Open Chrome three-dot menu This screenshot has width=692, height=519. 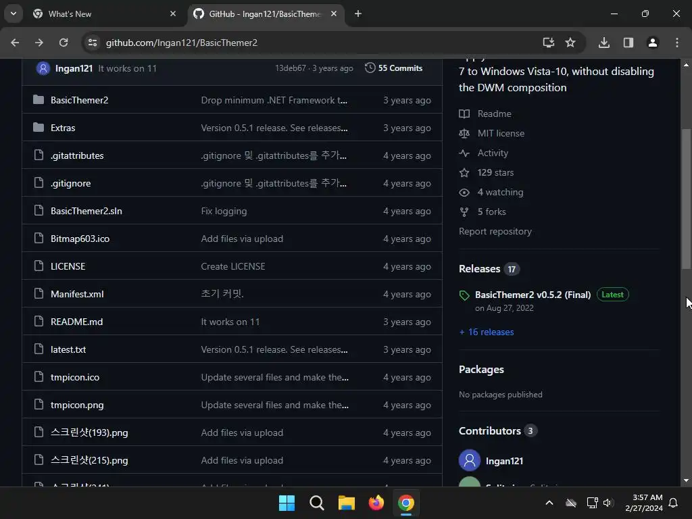pos(677,43)
